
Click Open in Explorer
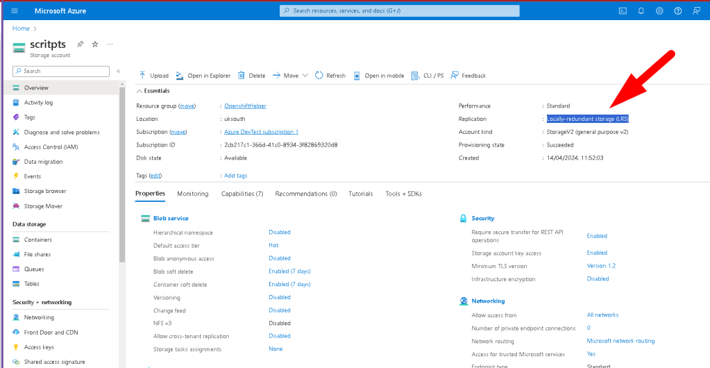pos(203,76)
